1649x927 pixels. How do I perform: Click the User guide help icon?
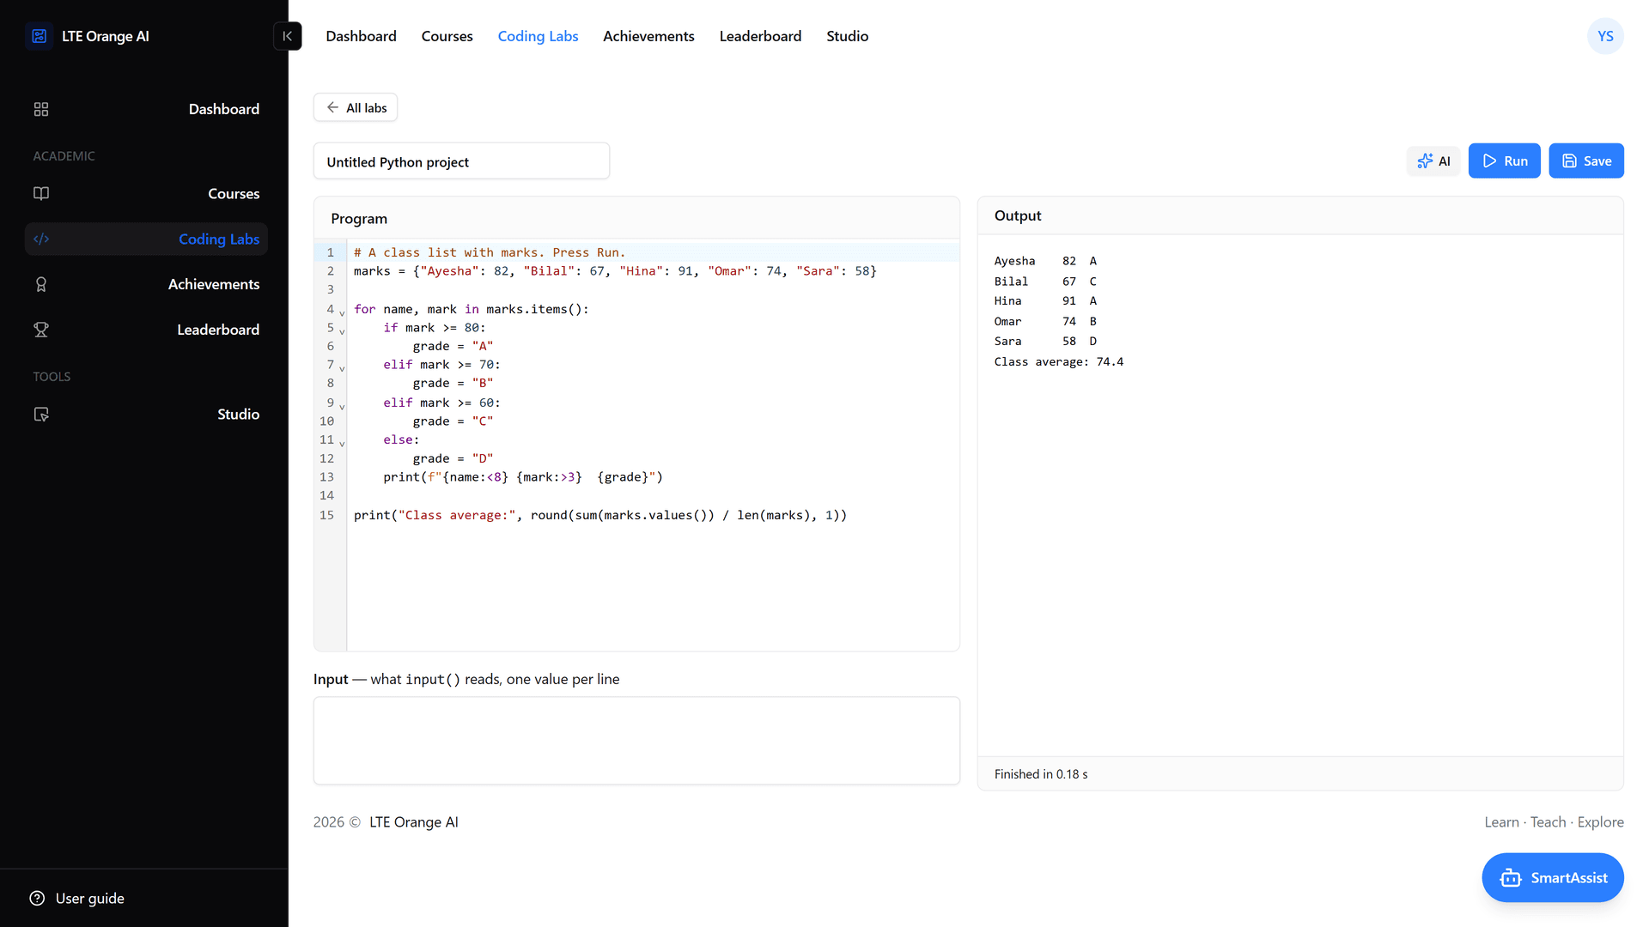point(37,898)
